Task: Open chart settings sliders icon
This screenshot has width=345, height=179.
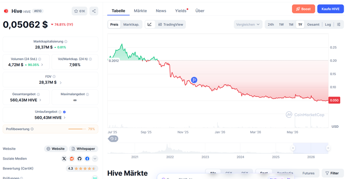Action: coord(339,25)
